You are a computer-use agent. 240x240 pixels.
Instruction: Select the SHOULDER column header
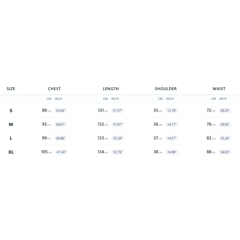[166, 89]
